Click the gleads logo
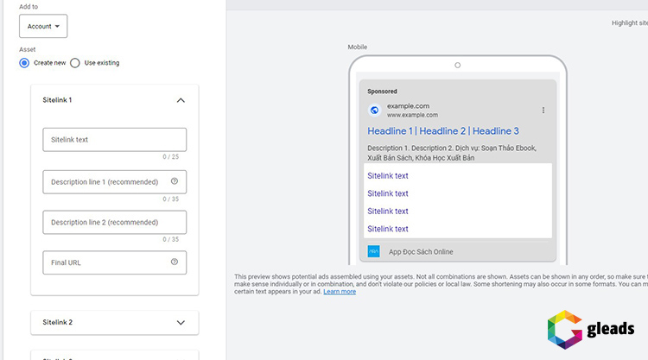This screenshot has height=360, width=648. [592, 329]
